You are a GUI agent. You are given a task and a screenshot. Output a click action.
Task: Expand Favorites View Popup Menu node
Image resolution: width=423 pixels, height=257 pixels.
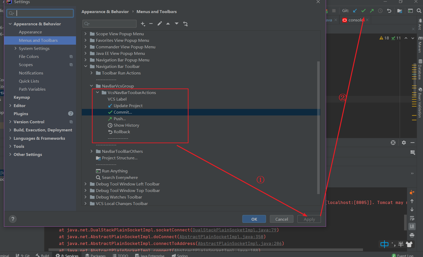85,40
